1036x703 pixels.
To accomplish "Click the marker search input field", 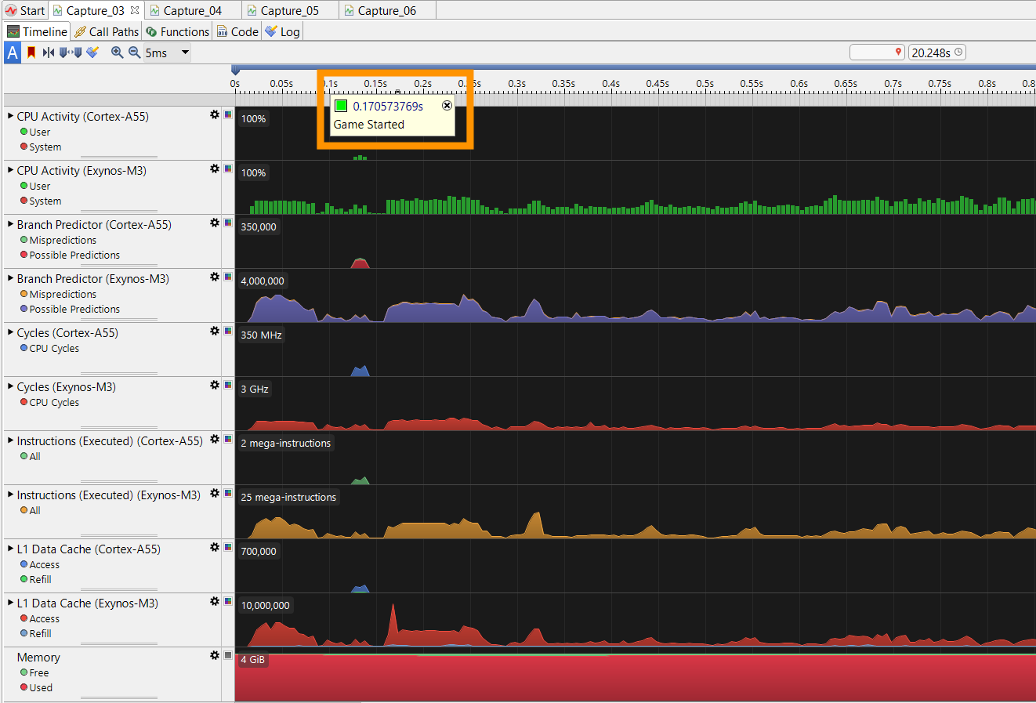I will pos(878,53).
